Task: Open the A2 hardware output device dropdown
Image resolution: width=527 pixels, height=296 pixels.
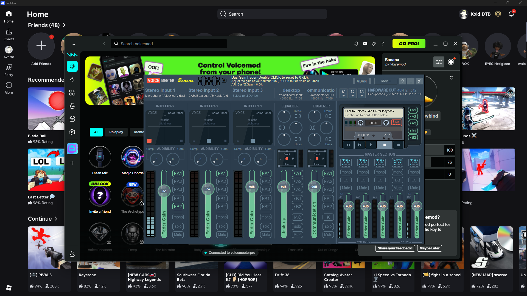Action: coord(353,93)
